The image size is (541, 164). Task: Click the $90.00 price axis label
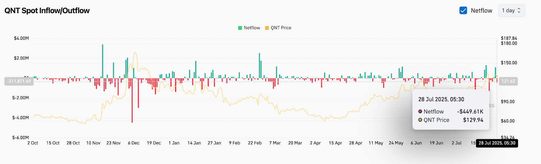(x=508, y=101)
